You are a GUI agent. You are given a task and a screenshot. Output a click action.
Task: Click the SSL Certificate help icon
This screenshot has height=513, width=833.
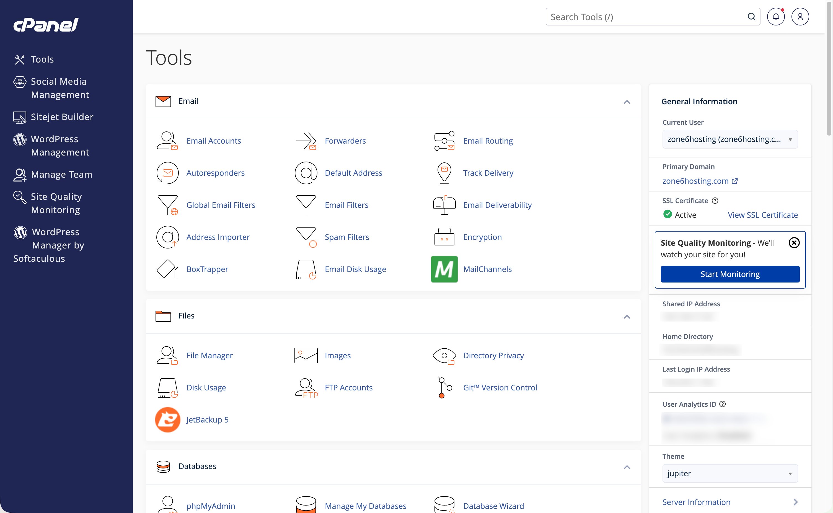click(x=715, y=201)
